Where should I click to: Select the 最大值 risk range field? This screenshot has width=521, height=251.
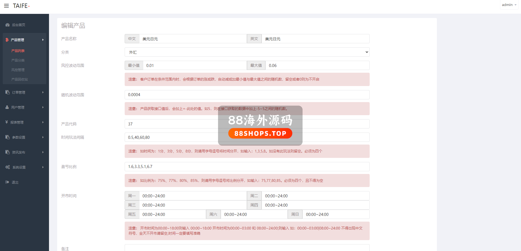pos(317,65)
